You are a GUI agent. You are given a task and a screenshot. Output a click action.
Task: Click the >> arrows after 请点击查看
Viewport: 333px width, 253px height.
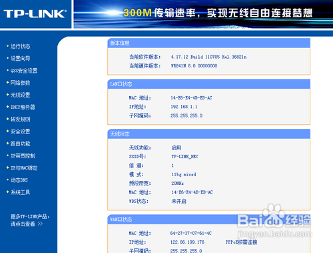pos(40,224)
